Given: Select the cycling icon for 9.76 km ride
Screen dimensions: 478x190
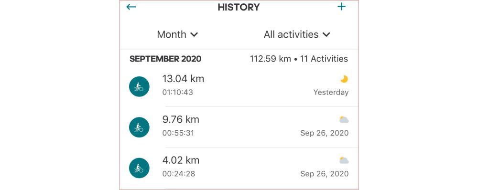Looking at the screenshot, I should point(139,127).
